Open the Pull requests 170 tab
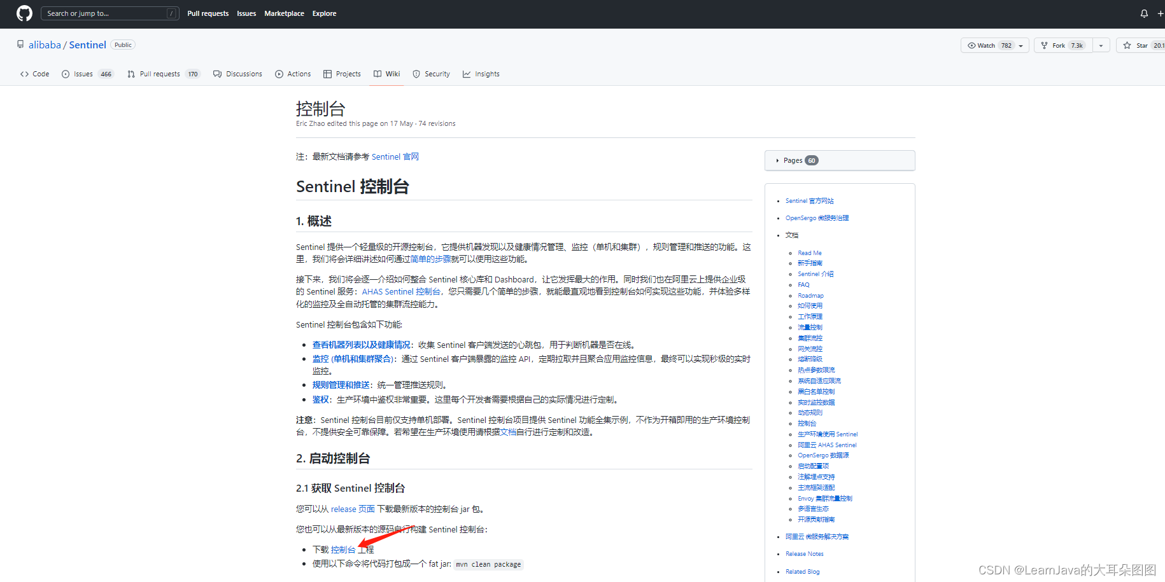This screenshot has width=1165, height=582. [164, 74]
